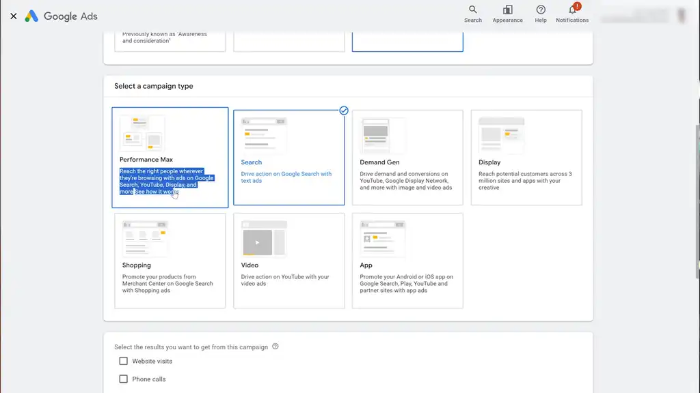This screenshot has width=700, height=393.
Task: Click the Shopping campaign illustration
Action: pyautogui.click(x=145, y=238)
